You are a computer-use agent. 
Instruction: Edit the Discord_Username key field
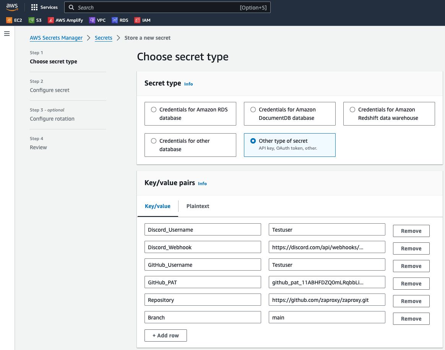tap(203, 229)
